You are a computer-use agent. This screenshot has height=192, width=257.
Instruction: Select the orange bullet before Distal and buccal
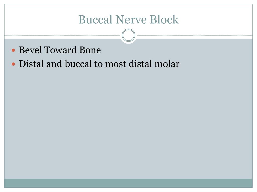point(14,64)
